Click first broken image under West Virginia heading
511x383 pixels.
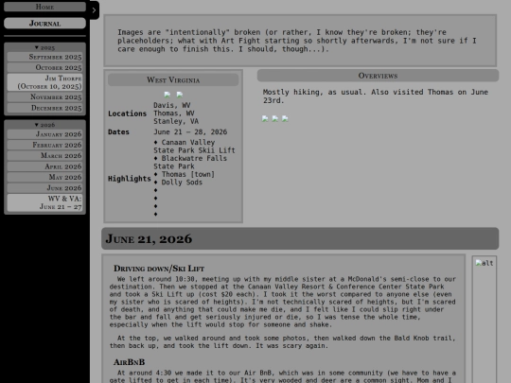(x=167, y=95)
